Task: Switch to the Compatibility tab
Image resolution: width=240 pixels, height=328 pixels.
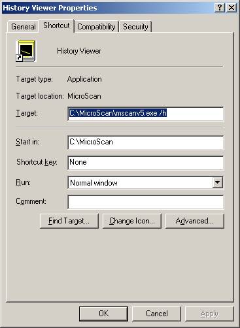Action: click(x=96, y=27)
